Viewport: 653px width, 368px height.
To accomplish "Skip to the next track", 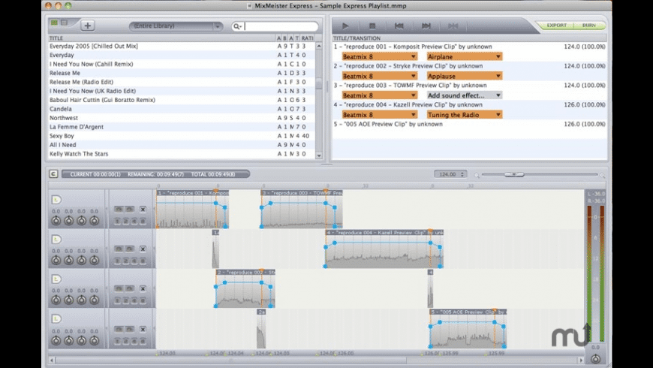I will pos(426,26).
